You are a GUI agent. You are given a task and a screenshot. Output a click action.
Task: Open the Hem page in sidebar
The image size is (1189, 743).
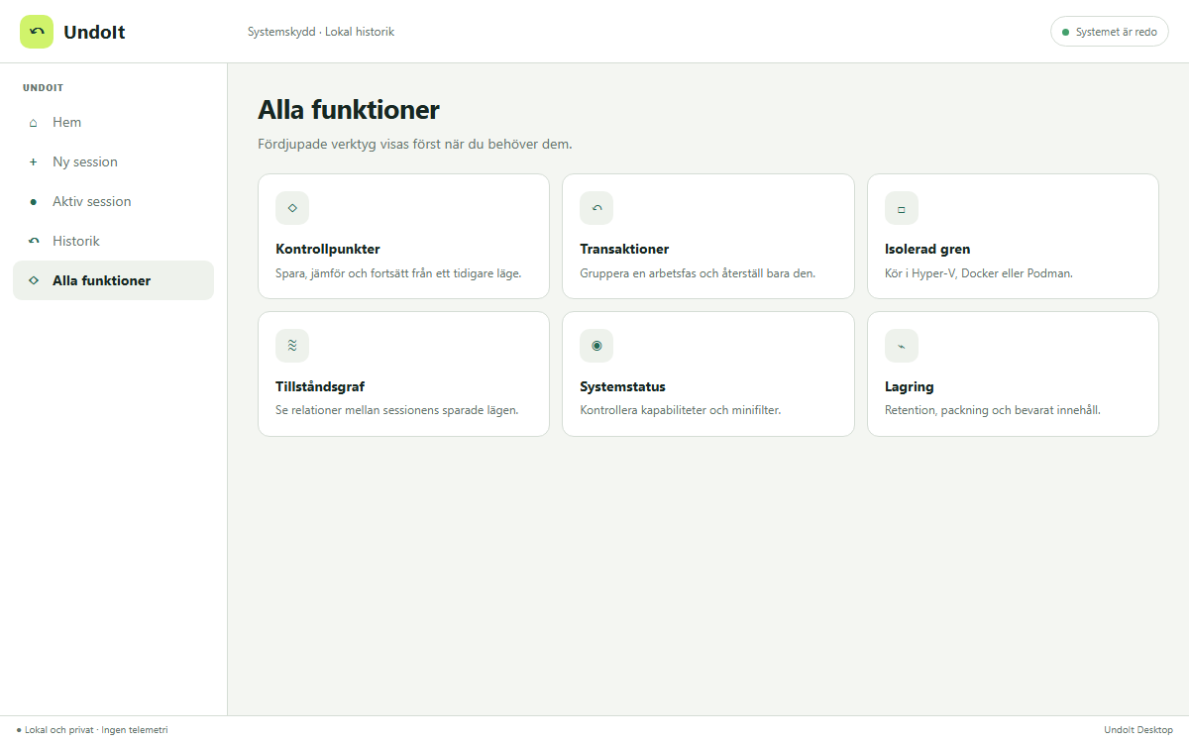(x=113, y=123)
